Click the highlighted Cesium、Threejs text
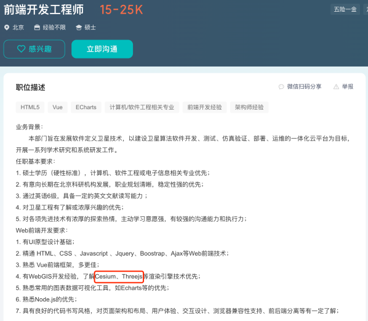Image resolution: width=368 pixels, height=321 pixels. coord(119,277)
